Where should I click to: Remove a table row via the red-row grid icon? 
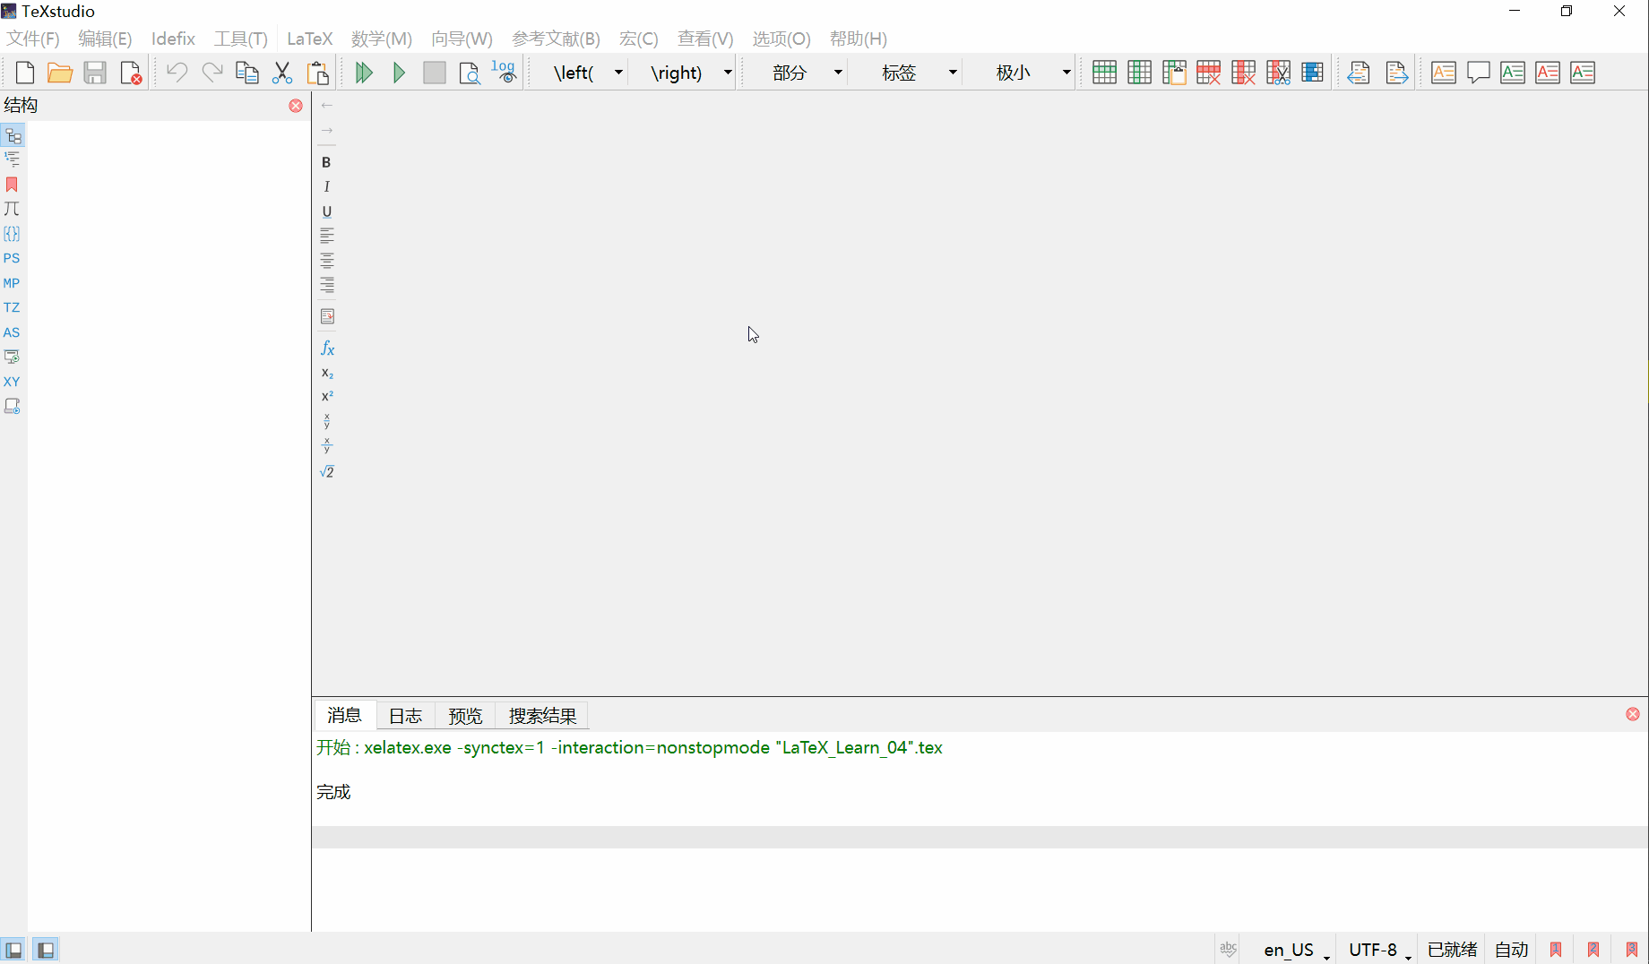coord(1209,73)
